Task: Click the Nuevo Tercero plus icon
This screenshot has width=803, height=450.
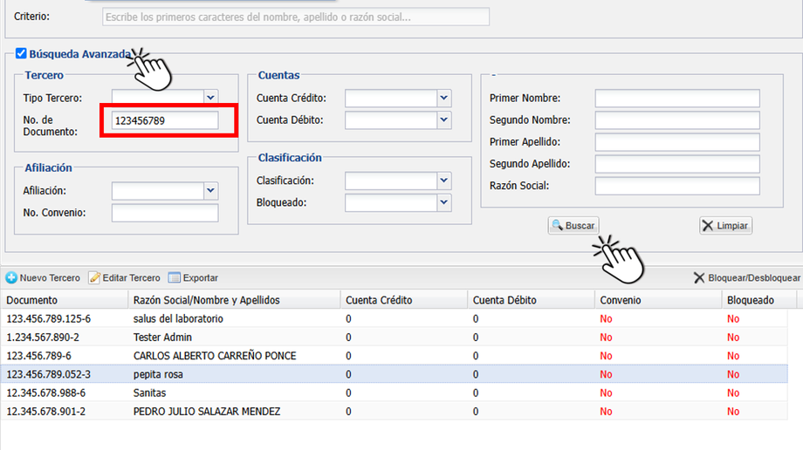Action: coord(11,278)
